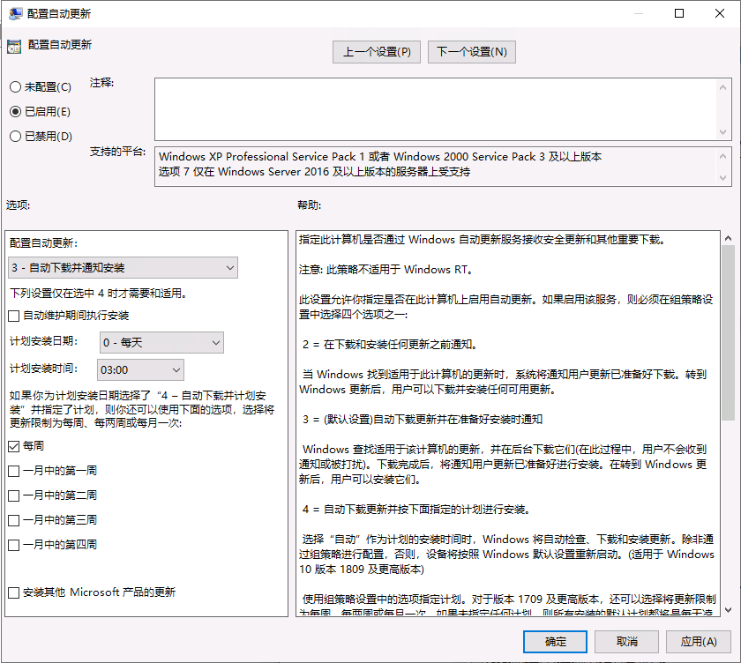Click inside the 注释 comment text box
The height and width of the screenshot is (663, 741).
click(435, 109)
